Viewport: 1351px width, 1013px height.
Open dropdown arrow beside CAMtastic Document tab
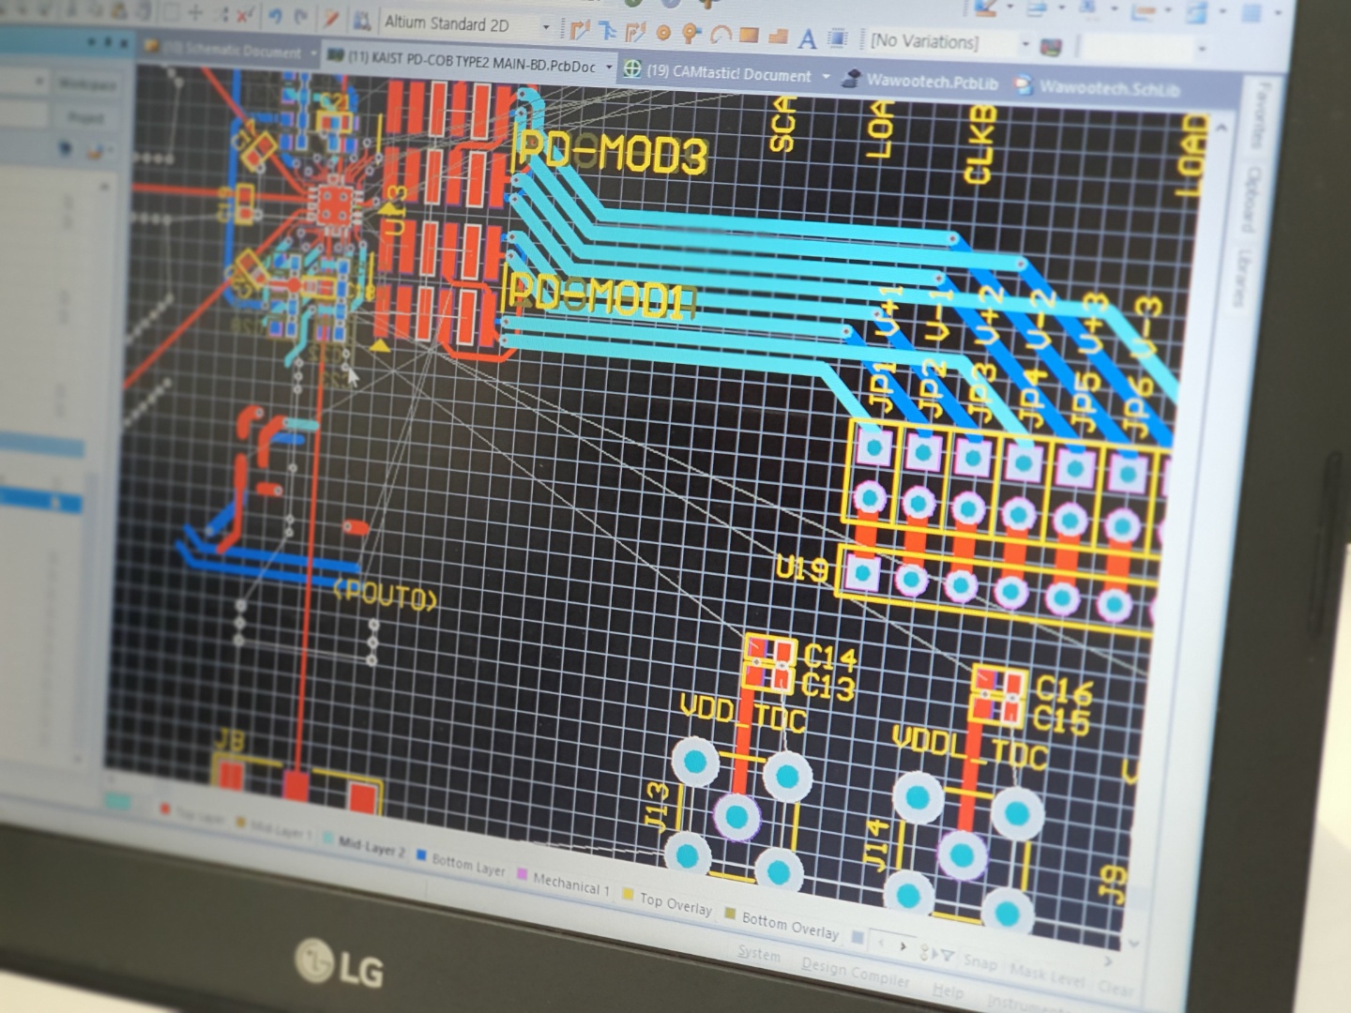[826, 76]
